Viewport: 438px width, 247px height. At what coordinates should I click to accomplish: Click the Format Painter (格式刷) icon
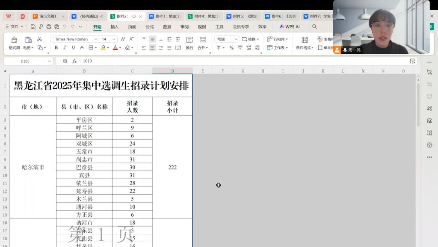coord(14,40)
